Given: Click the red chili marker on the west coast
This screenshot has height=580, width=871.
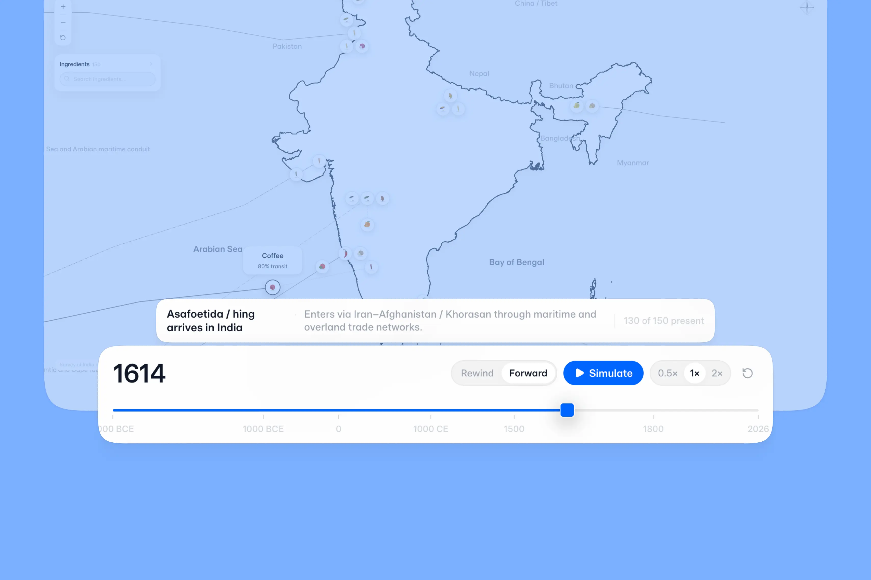Looking at the screenshot, I should [345, 254].
